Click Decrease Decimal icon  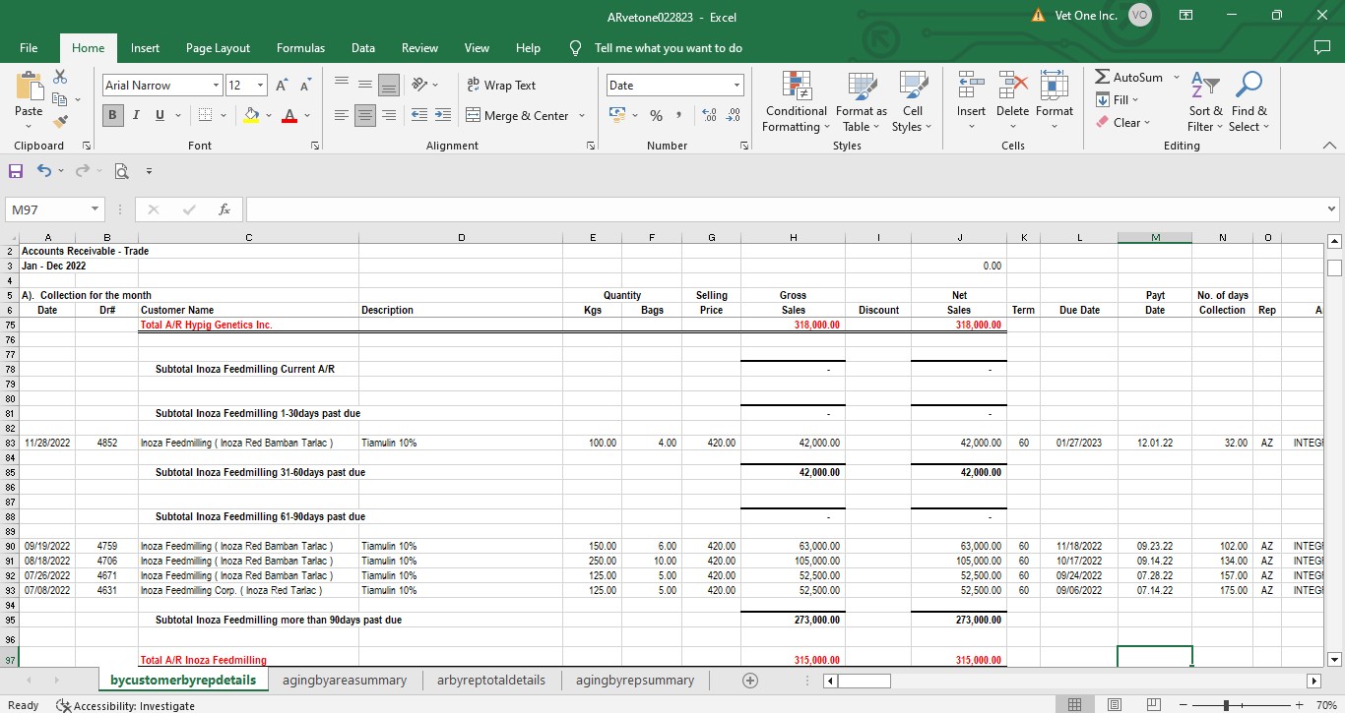[733, 115]
